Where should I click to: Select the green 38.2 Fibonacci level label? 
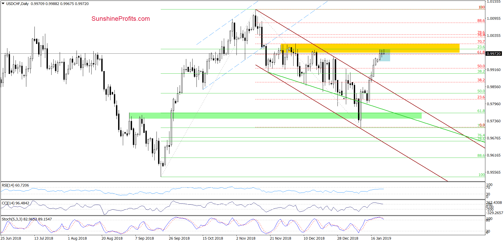pyautogui.click(x=481, y=71)
